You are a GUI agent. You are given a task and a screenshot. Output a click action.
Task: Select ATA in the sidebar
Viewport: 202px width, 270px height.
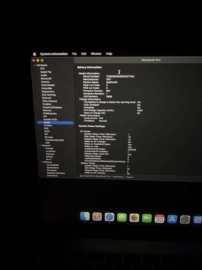click(42, 69)
